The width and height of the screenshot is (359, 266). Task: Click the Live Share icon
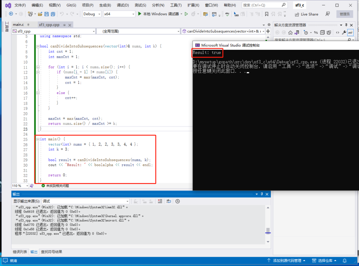click(x=297, y=14)
